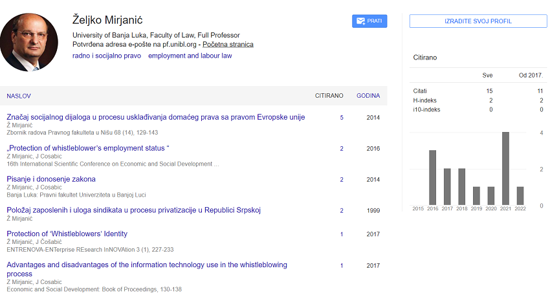Open the Početna stranica homepage link

tap(228, 45)
